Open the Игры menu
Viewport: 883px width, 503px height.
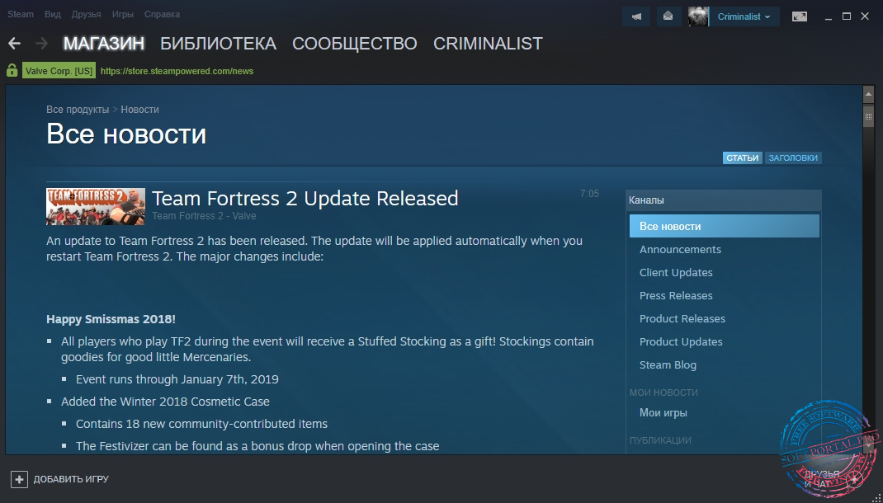[122, 15]
